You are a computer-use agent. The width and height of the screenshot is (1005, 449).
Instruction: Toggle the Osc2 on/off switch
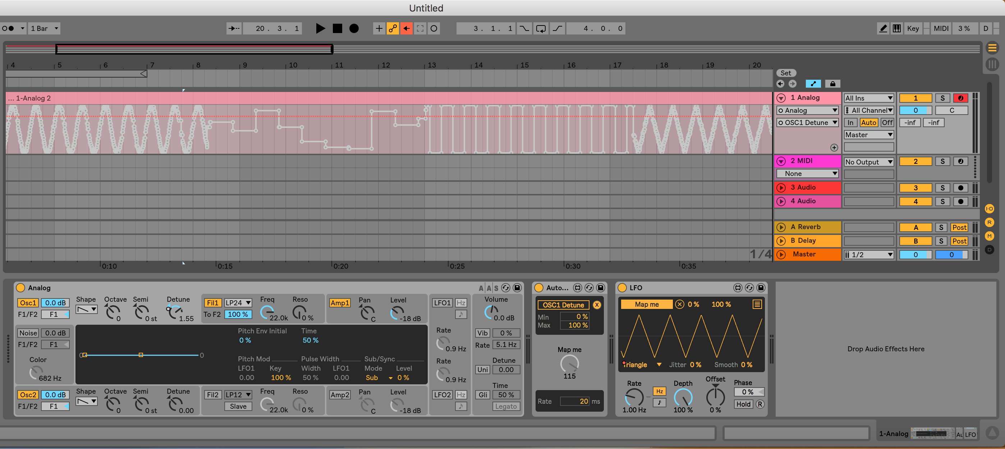coord(28,394)
